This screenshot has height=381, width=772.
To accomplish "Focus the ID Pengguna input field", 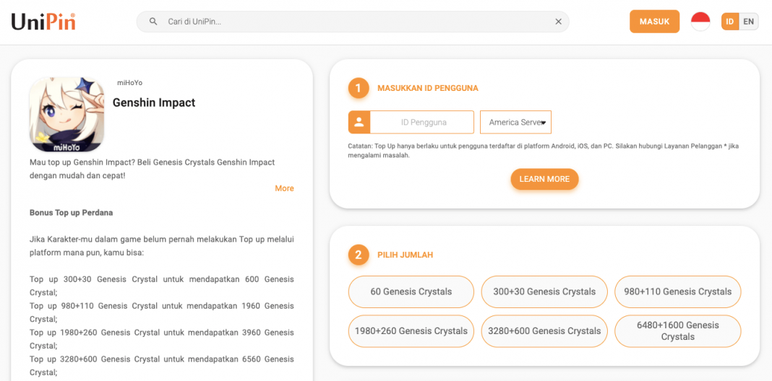I will coord(422,122).
